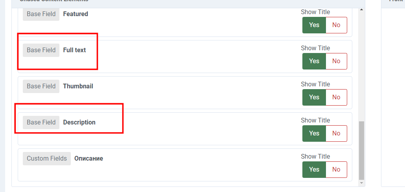Set Show Title to Yes for Featured
This screenshot has height=192, width=405.
pos(314,25)
